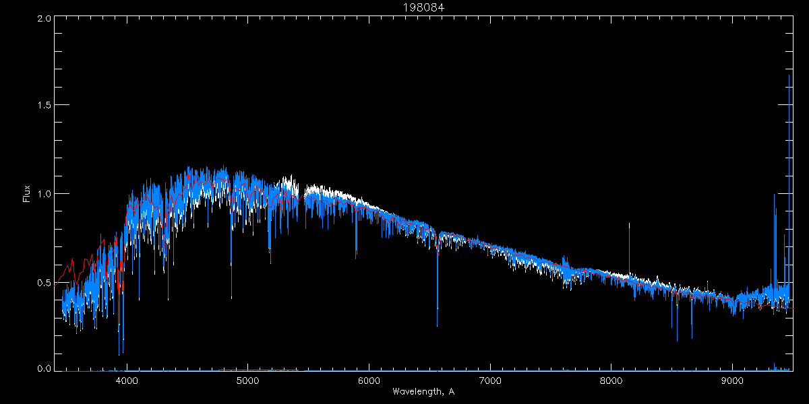
Task: Click the 4000 x-axis tick label
Action: tap(127, 380)
